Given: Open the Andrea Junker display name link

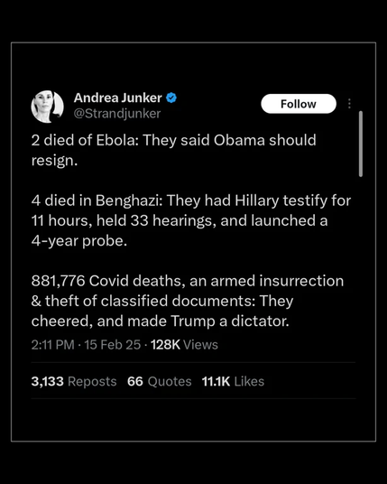Looking at the screenshot, I should coord(117,98).
